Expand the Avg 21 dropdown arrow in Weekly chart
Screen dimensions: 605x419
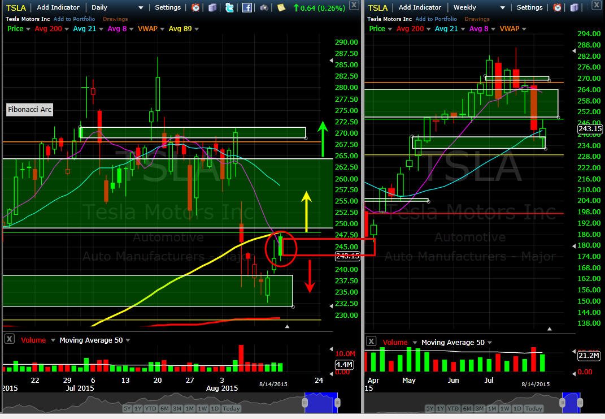pyautogui.click(x=463, y=29)
